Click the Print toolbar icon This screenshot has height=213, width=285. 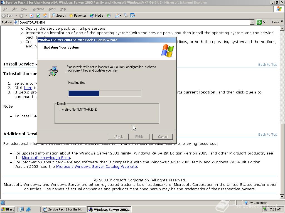pos(126,16)
